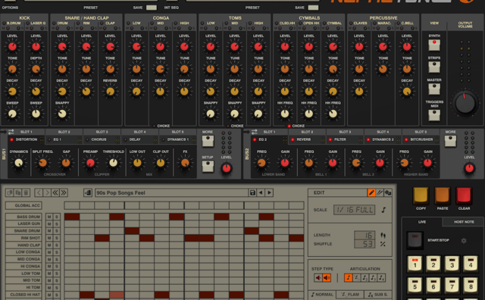485x300 pixels.
Task: Click the red Clear button
Action: pyautogui.click(x=464, y=195)
